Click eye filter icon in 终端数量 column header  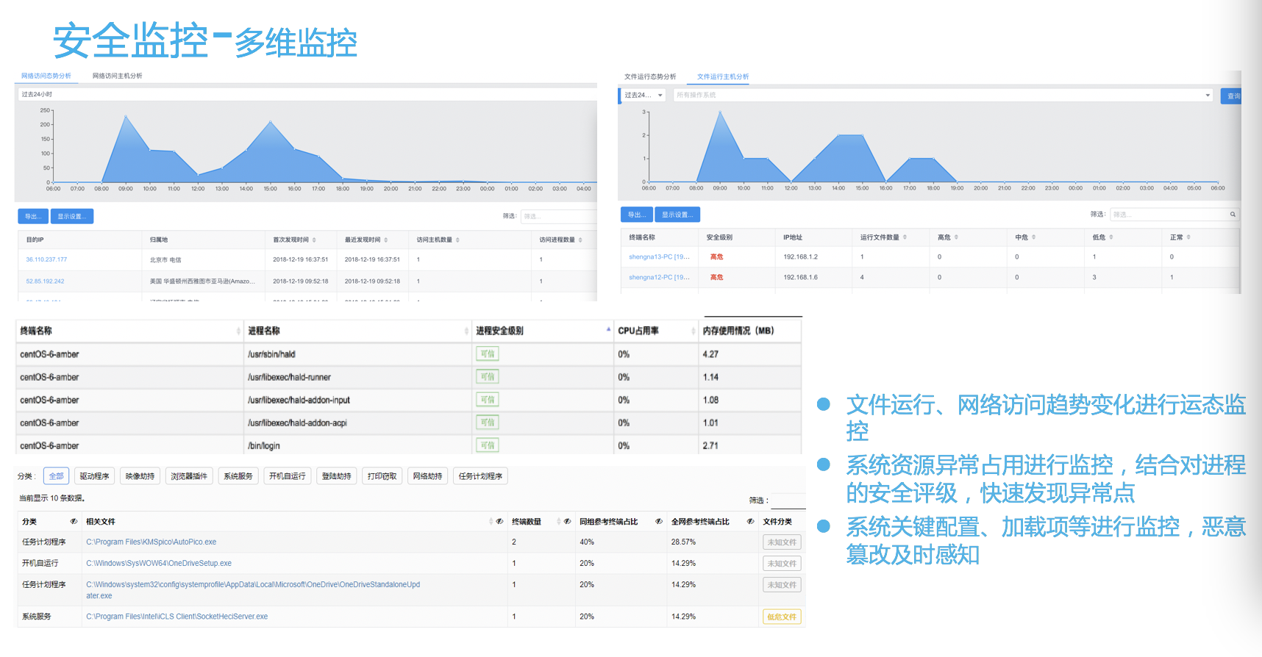(567, 522)
